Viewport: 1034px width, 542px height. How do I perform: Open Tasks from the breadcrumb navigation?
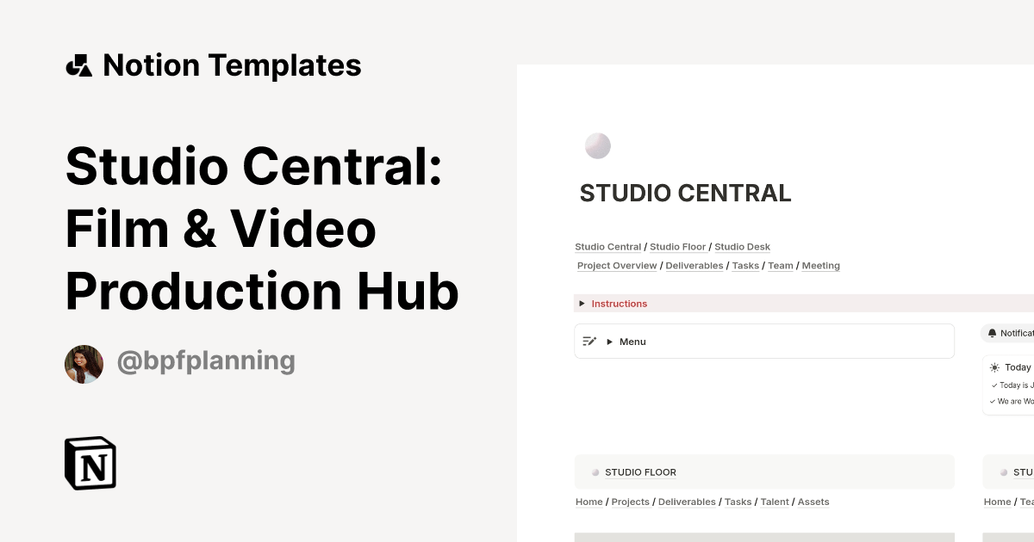(745, 265)
